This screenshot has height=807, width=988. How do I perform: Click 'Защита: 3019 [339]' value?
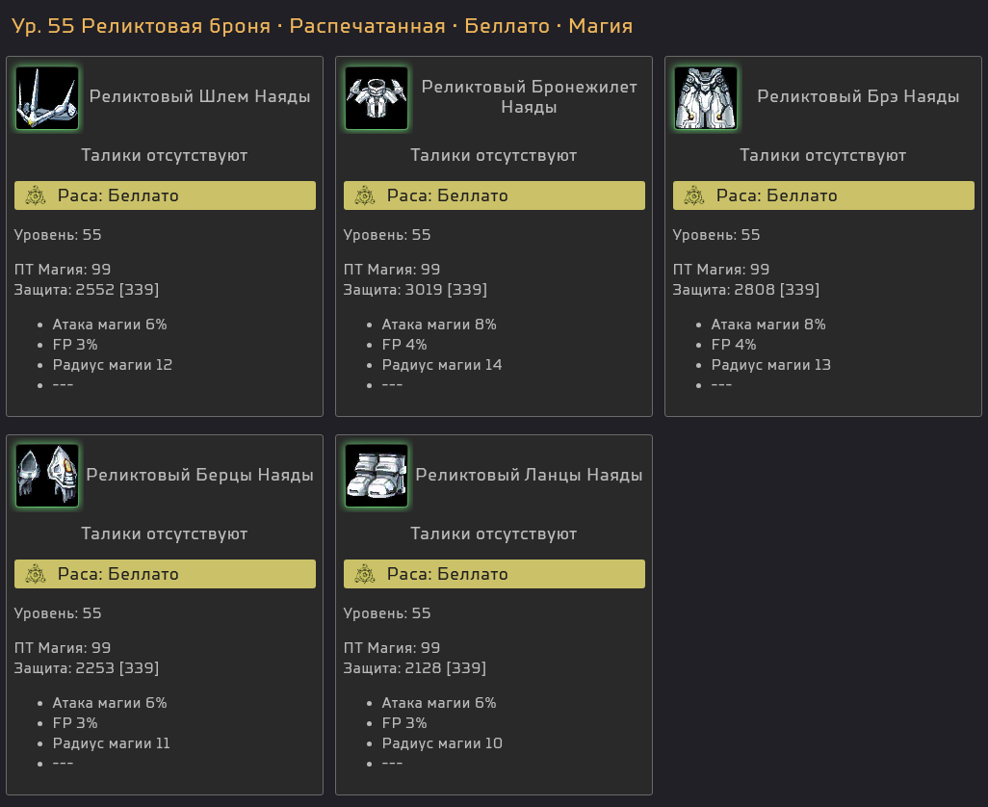[x=415, y=290]
